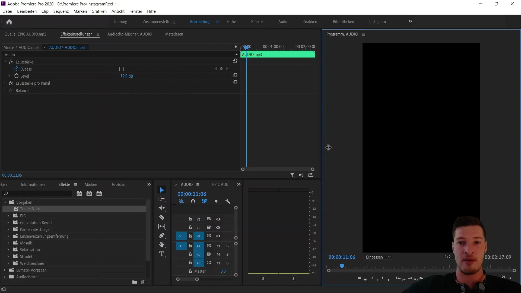Click play-only-audio icon in Effekteinstellungen
The image size is (521, 293).
(301, 175)
